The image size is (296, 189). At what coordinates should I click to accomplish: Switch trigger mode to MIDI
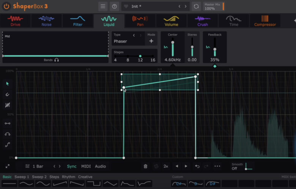pyautogui.click(x=86, y=166)
